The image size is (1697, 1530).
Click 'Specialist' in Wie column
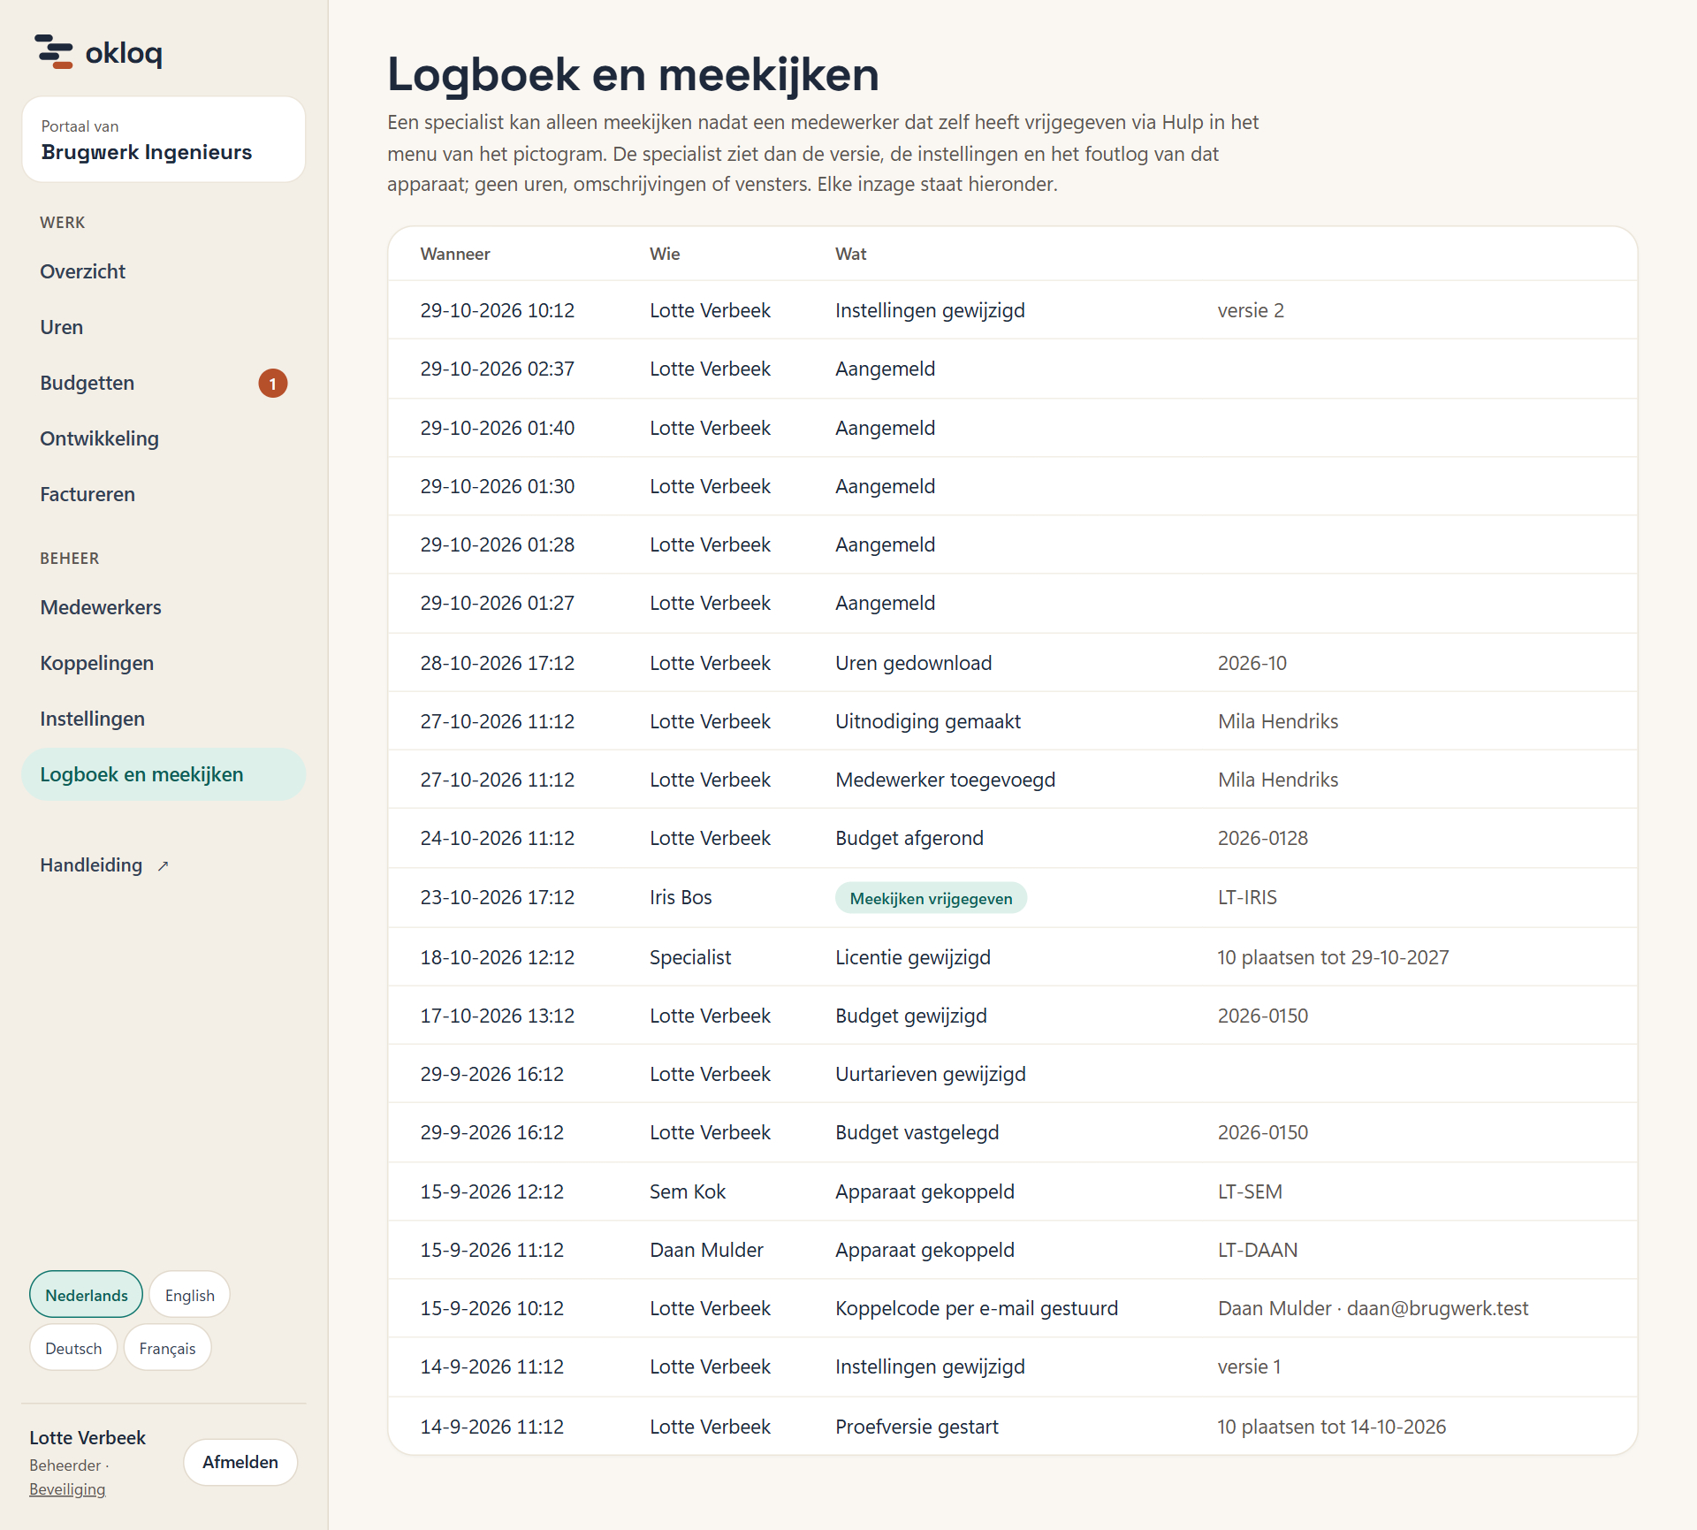(690, 957)
